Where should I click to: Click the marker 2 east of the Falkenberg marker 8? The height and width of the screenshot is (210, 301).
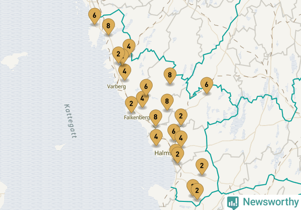[181, 116]
